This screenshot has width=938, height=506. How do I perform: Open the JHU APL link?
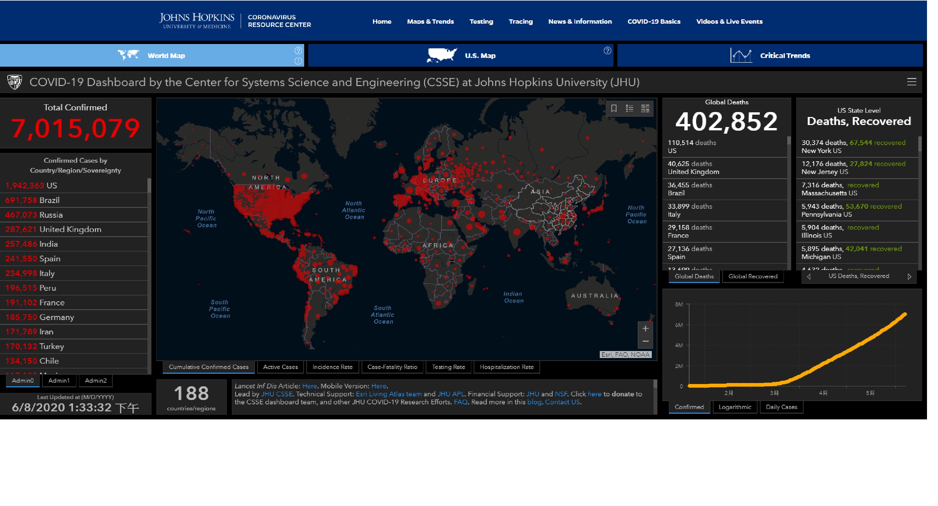pos(451,394)
